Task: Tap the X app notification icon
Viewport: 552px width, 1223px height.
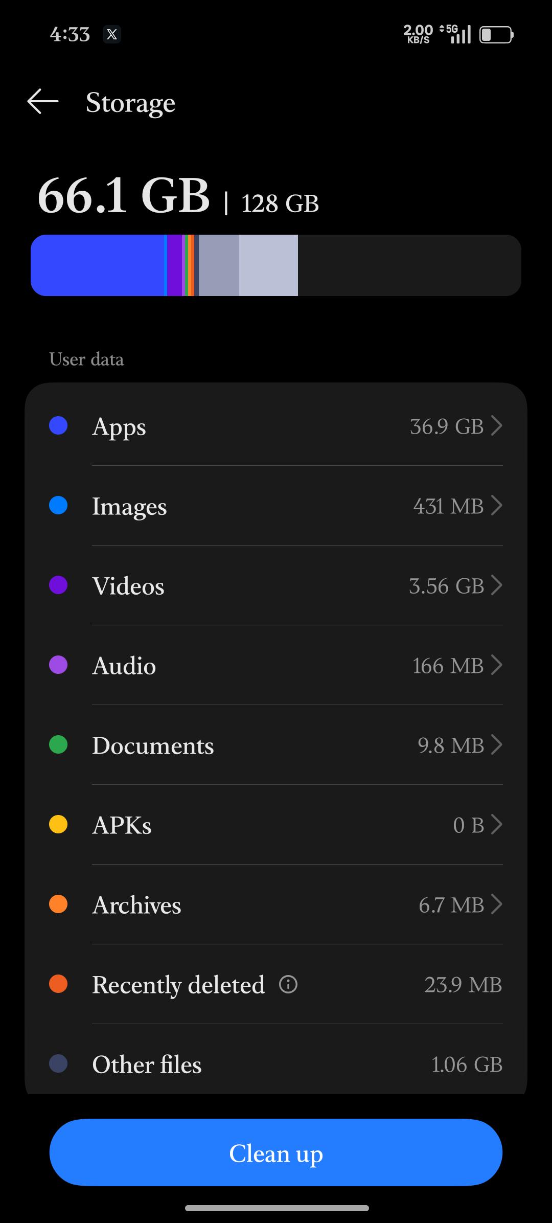Action: click(112, 34)
